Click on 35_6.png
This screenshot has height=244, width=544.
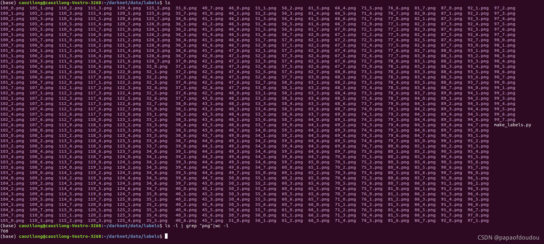click(x=186, y=8)
